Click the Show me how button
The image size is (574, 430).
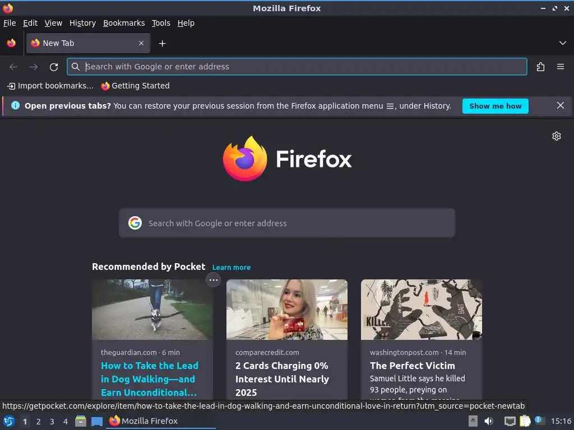point(496,106)
